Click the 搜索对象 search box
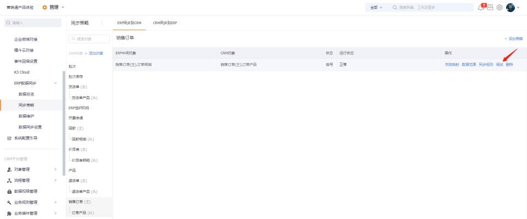This screenshot has width=527, height=219. [89, 39]
